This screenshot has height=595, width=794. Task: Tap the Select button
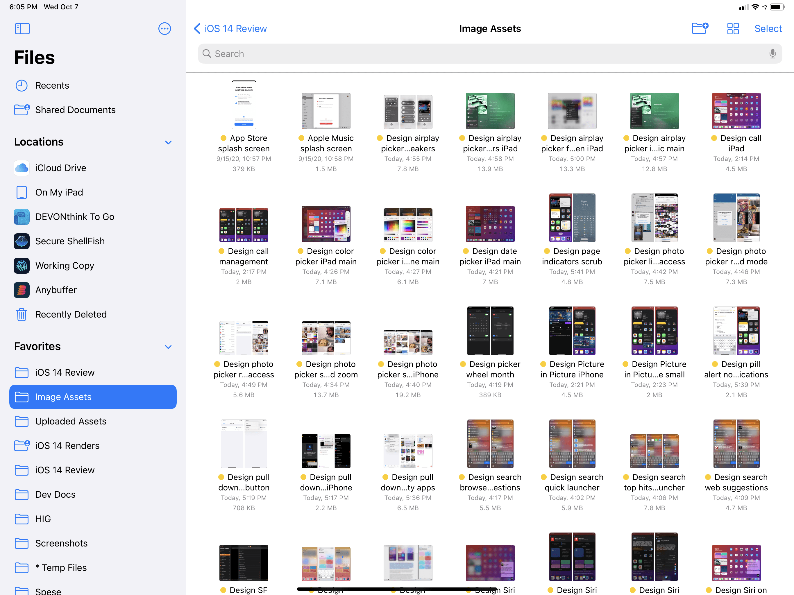click(768, 29)
